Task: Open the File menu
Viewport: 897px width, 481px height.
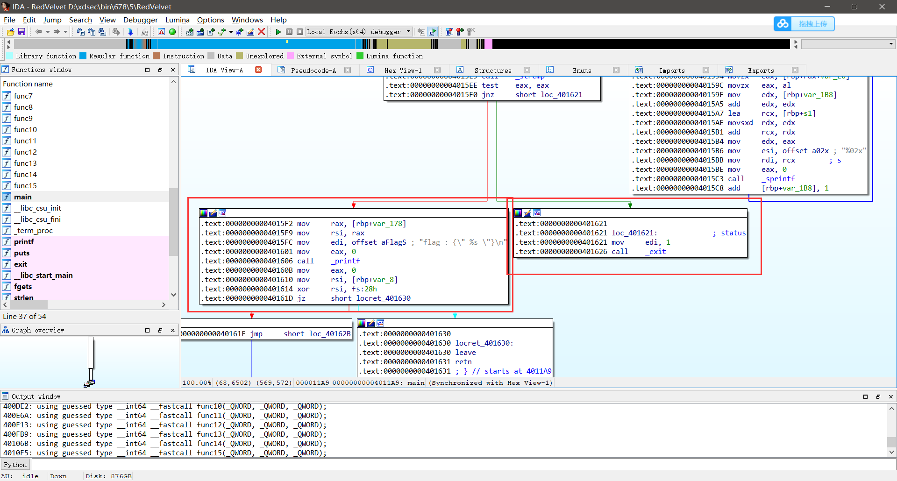Action: coord(9,20)
